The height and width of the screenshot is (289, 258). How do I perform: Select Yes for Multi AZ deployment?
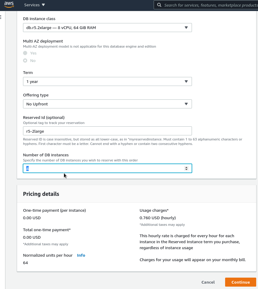coord(25,53)
